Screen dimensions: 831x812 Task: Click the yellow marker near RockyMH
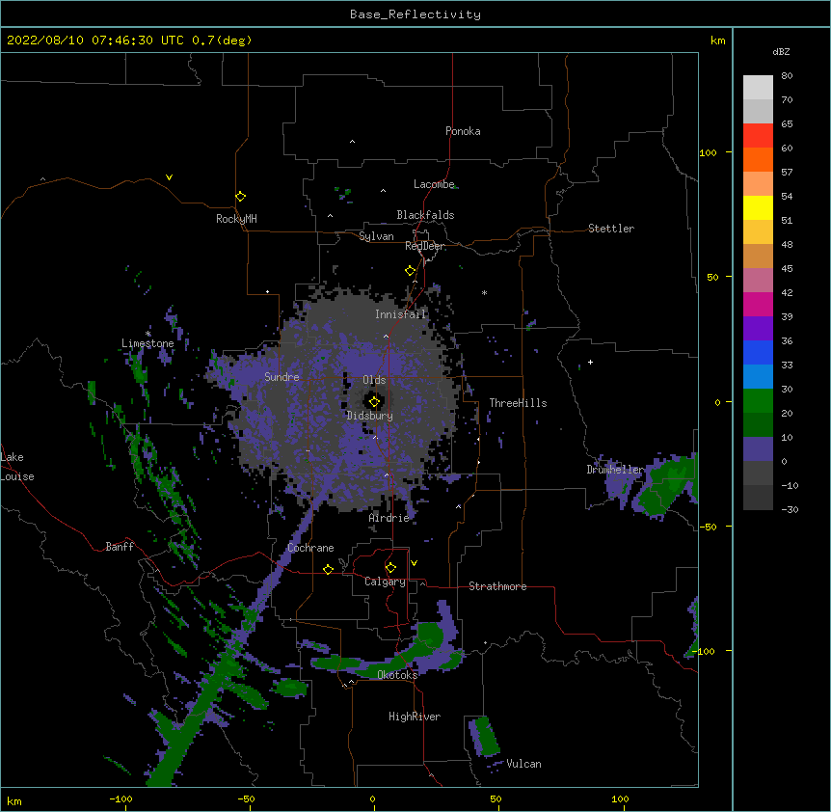click(241, 197)
